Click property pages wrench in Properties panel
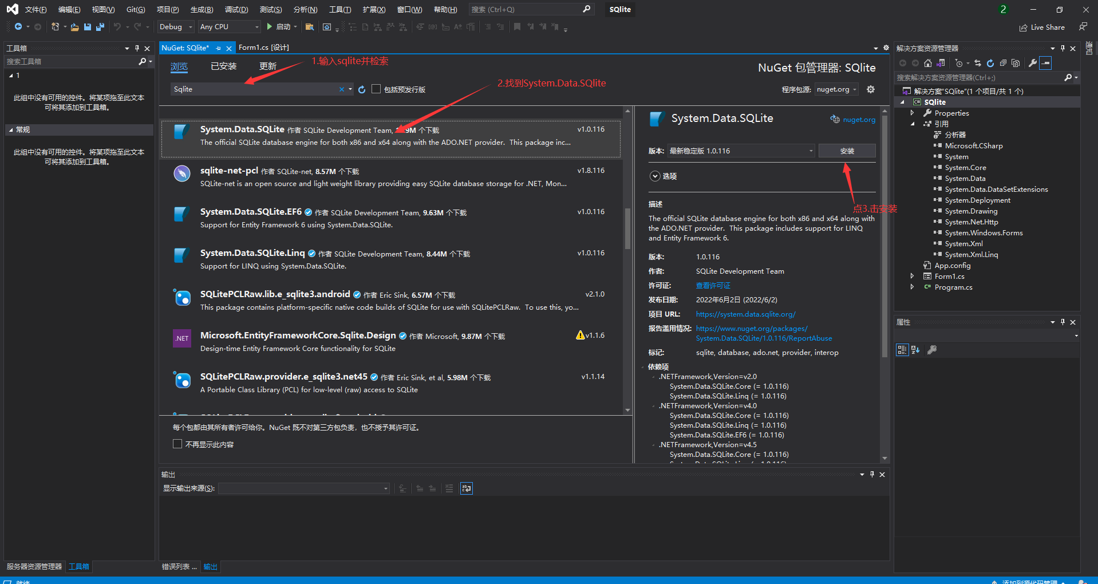 click(x=932, y=350)
